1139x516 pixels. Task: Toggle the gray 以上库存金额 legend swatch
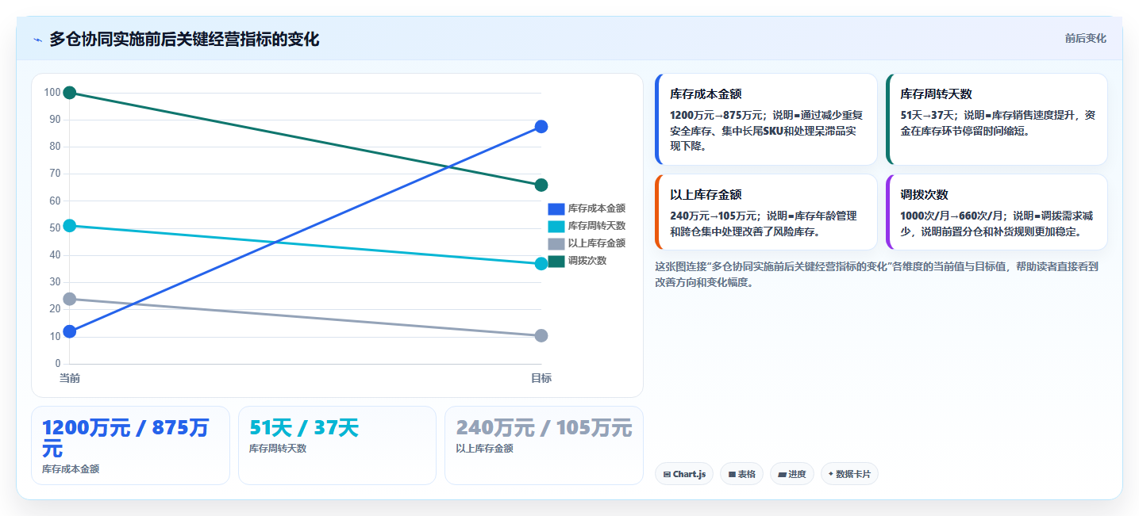pyautogui.click(x=556, y=243)
